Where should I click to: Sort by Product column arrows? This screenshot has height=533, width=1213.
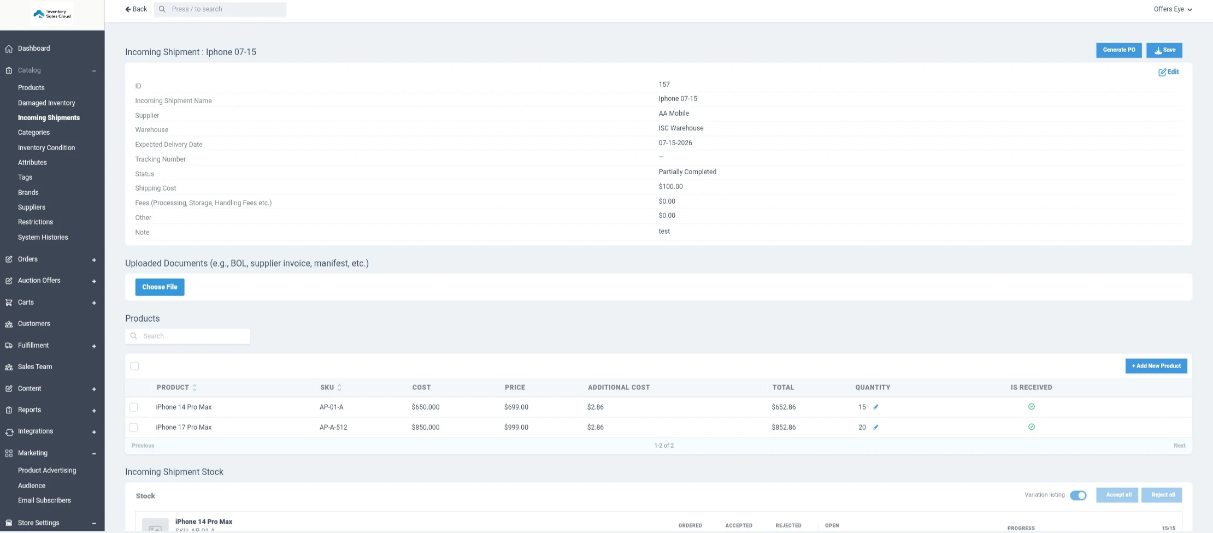(x=195, y=388)
